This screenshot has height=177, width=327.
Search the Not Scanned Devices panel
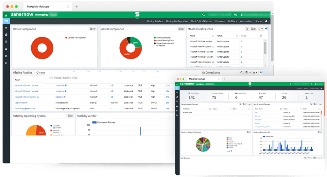point(311,104)
